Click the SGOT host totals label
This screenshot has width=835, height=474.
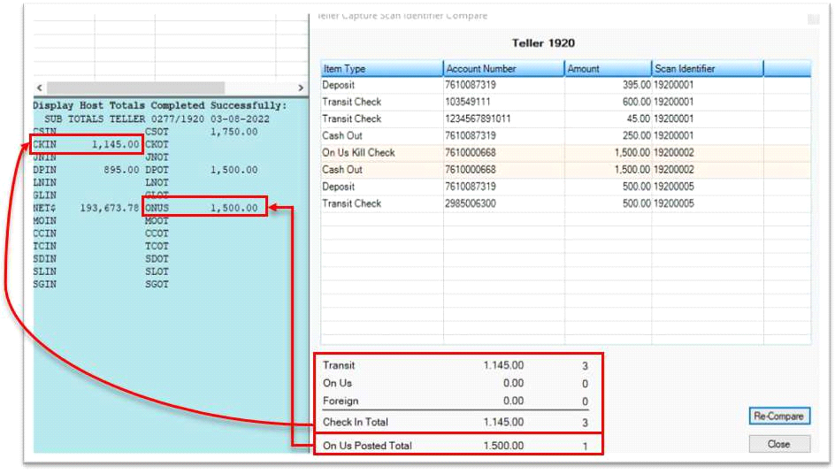point(157,285)
